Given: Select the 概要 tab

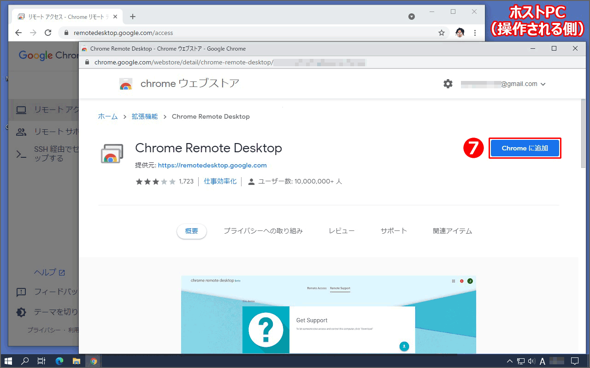Looking at the screenshot, I should coord(192,231).
